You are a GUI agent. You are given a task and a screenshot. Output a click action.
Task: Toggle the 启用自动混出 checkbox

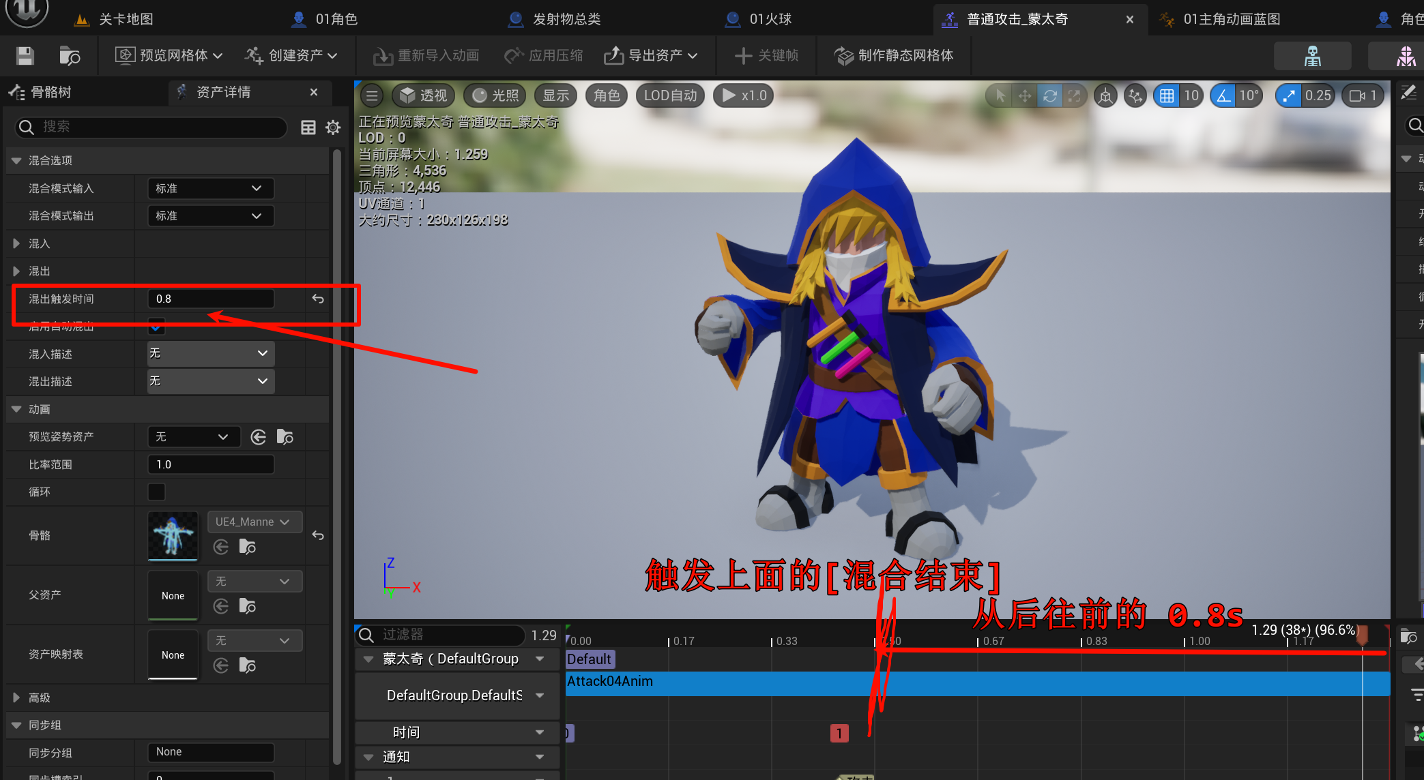click(x=156, y=327)
